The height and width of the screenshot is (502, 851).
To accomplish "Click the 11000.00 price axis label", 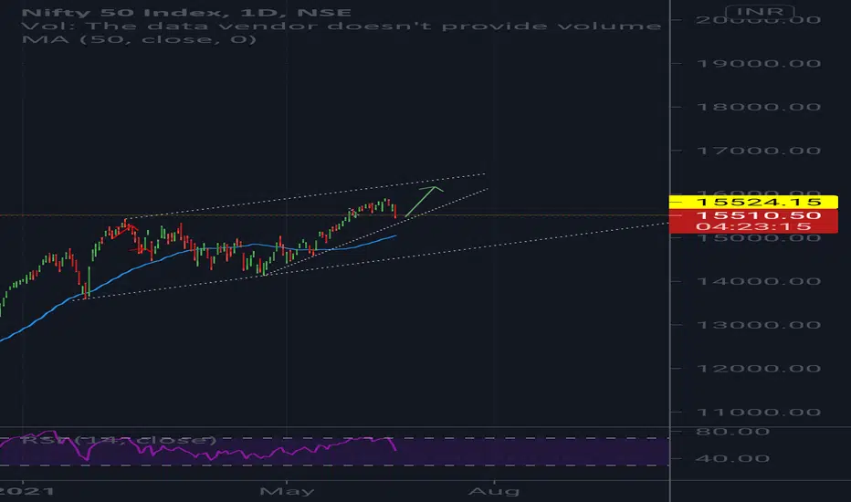I will [758, 413].
